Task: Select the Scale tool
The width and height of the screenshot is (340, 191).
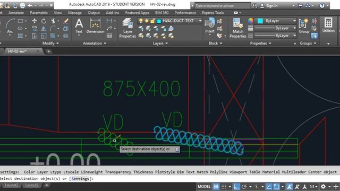Action: coord(44,36)
